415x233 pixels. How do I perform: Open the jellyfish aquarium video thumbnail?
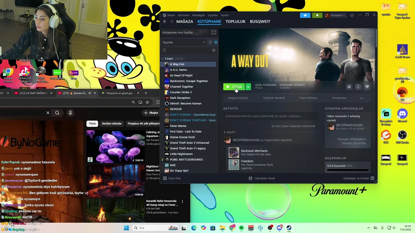coord(115,147)
